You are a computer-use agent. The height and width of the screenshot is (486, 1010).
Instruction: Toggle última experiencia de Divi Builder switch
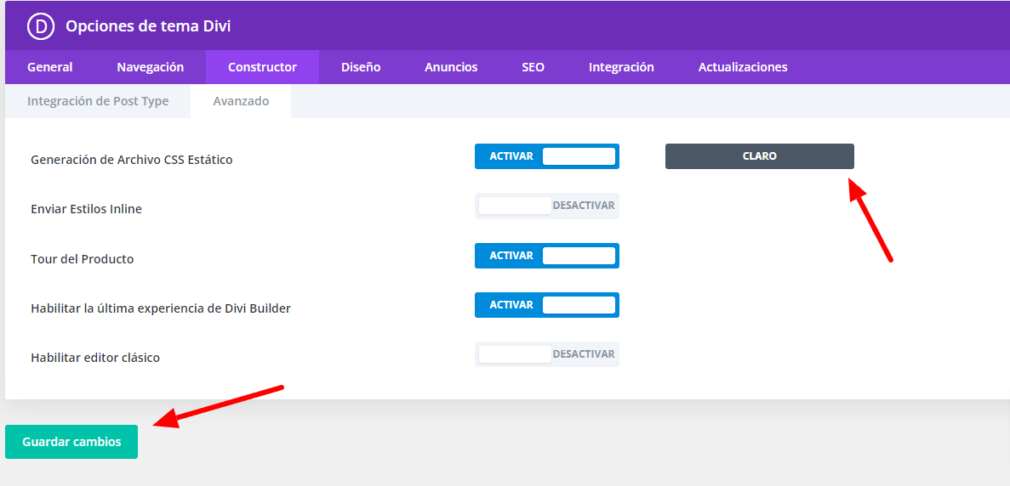tap(547, 305)
